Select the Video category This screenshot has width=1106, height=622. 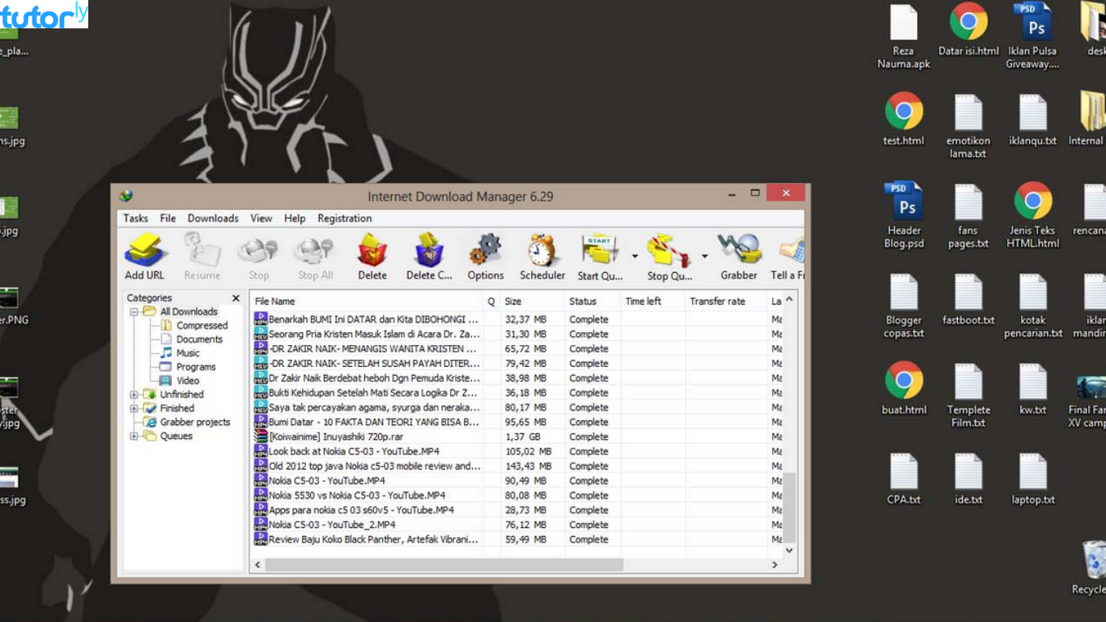188,381
